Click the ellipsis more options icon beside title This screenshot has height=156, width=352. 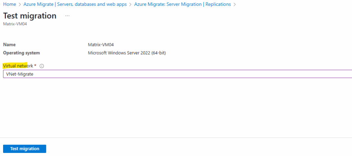coord(67,16)
